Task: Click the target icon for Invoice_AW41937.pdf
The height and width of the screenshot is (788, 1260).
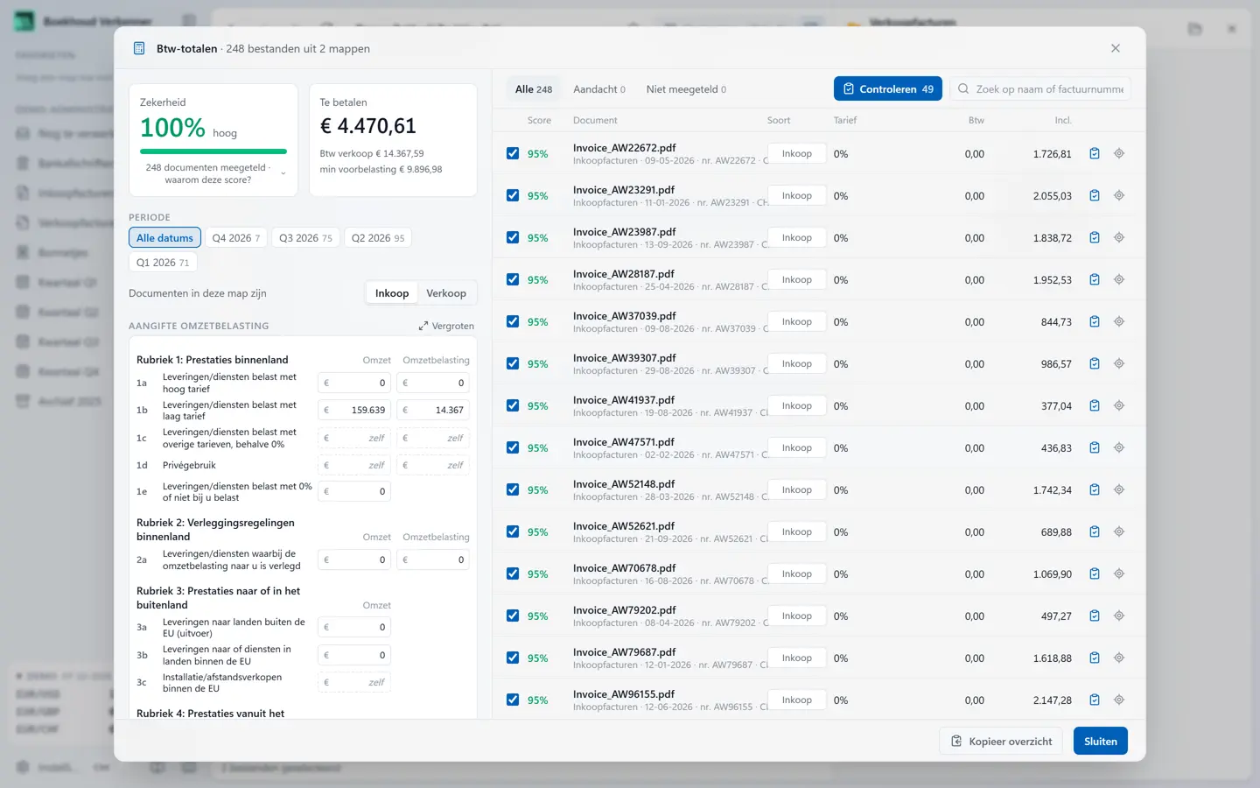Action: (x=1119, y=405)
